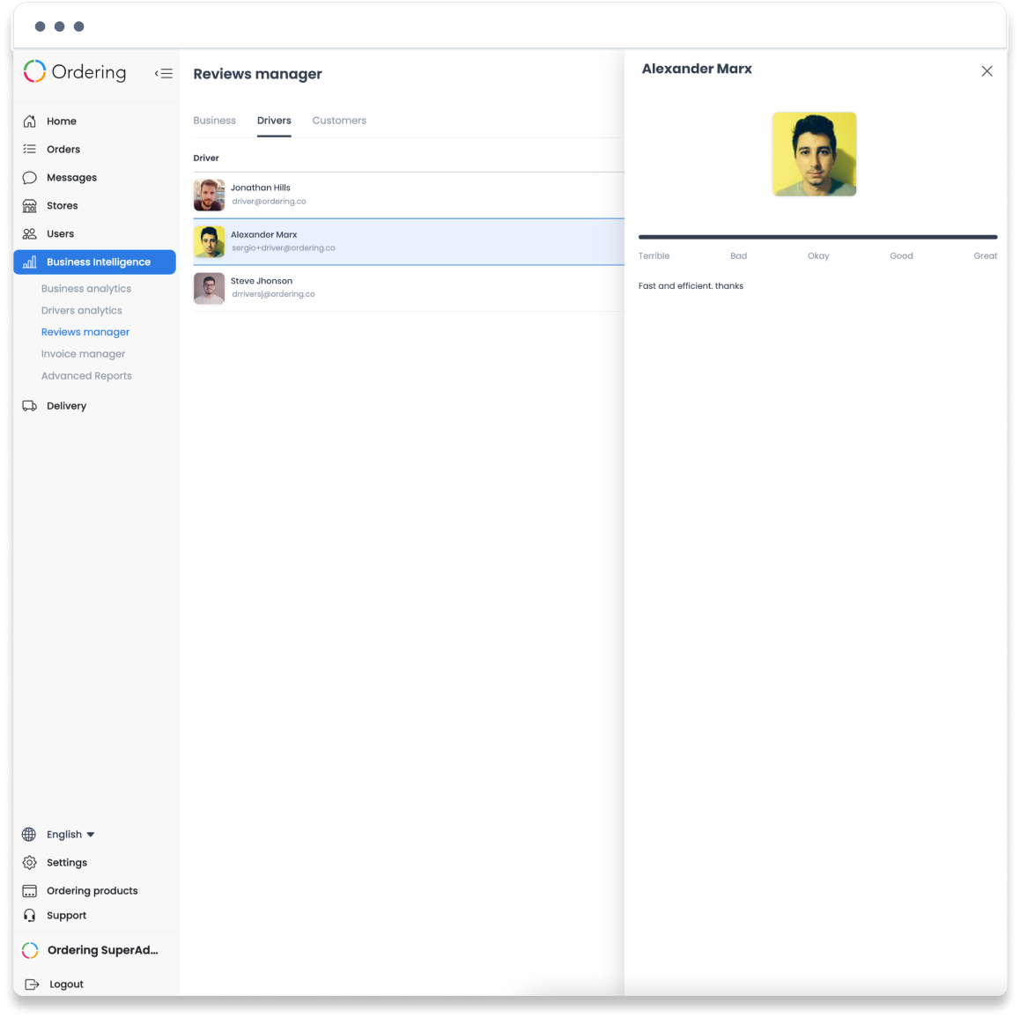Open the Users section label
Screen dimensions: 1020x1017
(60, 233)
